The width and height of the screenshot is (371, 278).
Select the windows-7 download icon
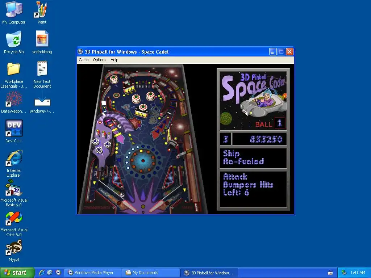42,102
